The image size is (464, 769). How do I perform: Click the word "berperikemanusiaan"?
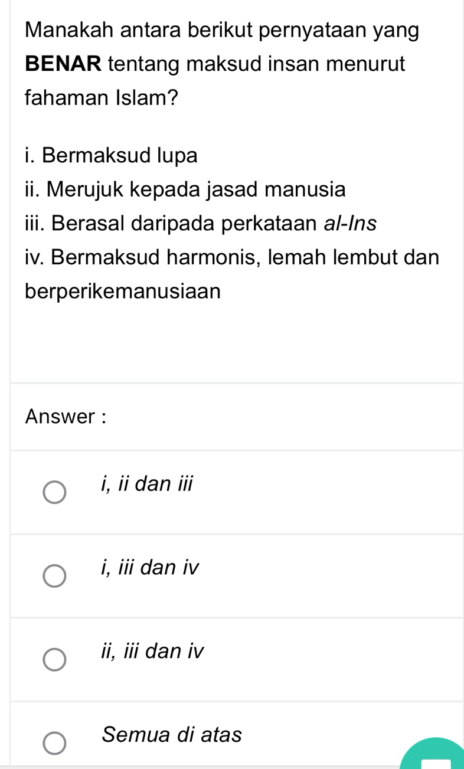[x=123, y=292]
